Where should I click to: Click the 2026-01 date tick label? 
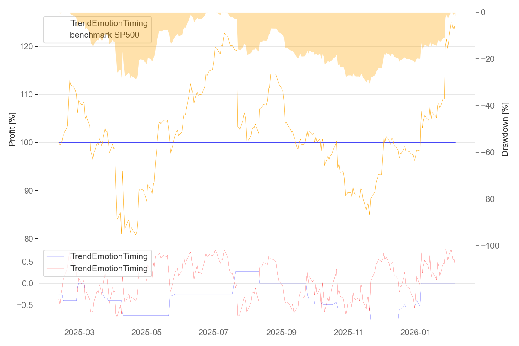pyautogui.click(x=416, y=333)
